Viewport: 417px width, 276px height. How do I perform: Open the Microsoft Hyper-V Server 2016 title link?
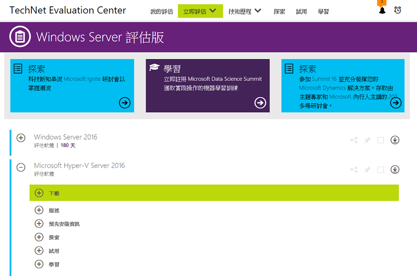pos(79,166)
